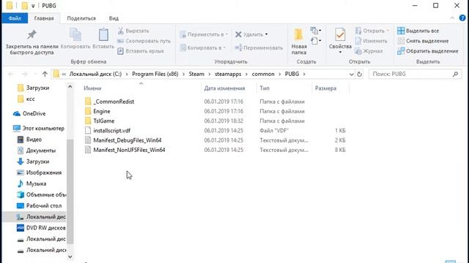
Task: Expand address bar history dropdown
Action: click(x=352, y=75)
